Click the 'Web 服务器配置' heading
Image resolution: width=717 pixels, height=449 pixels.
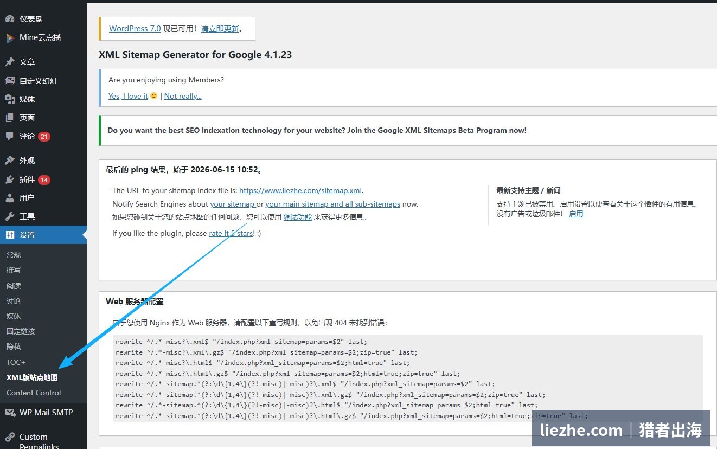click(x=135, y=302)
